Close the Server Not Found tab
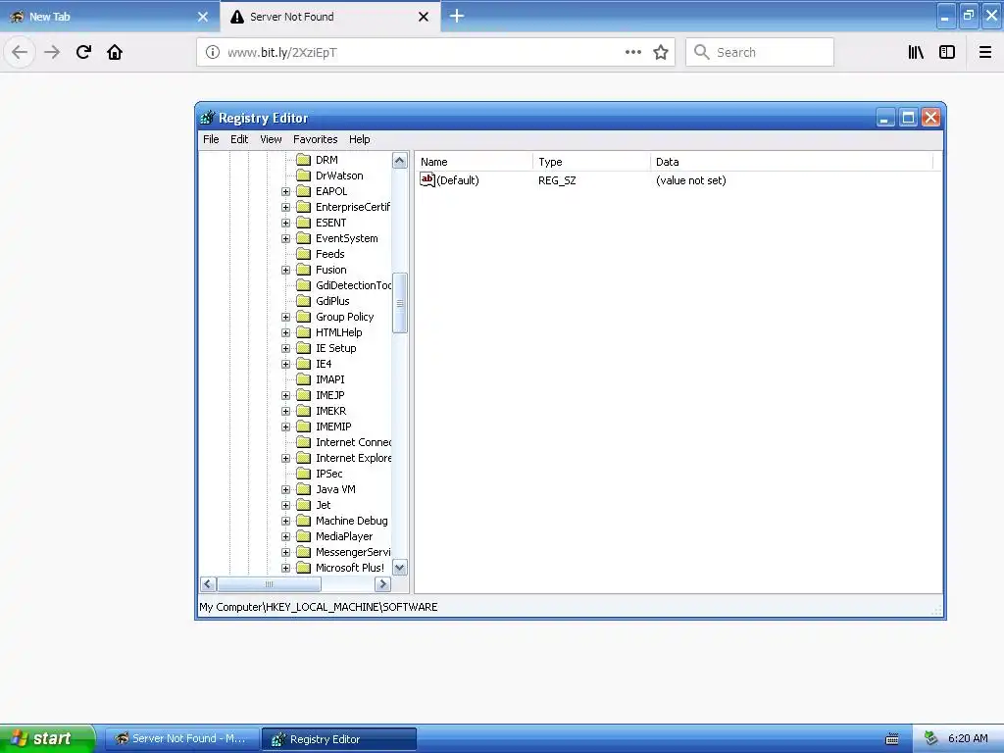The height and width of the screenshot is (753, 1004). 424,17
